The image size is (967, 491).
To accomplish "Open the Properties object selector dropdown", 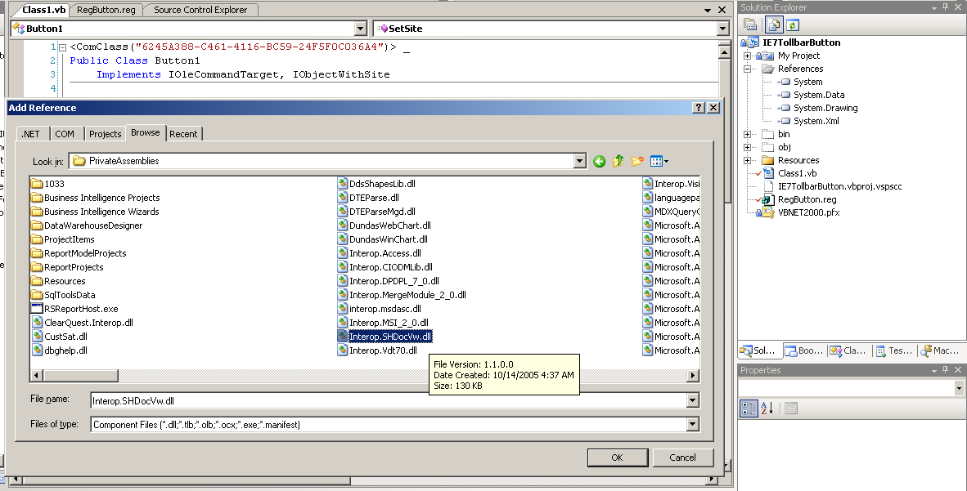I will pyautogui.click(x=958, y=388).
